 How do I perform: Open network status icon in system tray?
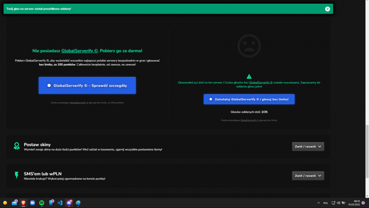tap(333, 203)
